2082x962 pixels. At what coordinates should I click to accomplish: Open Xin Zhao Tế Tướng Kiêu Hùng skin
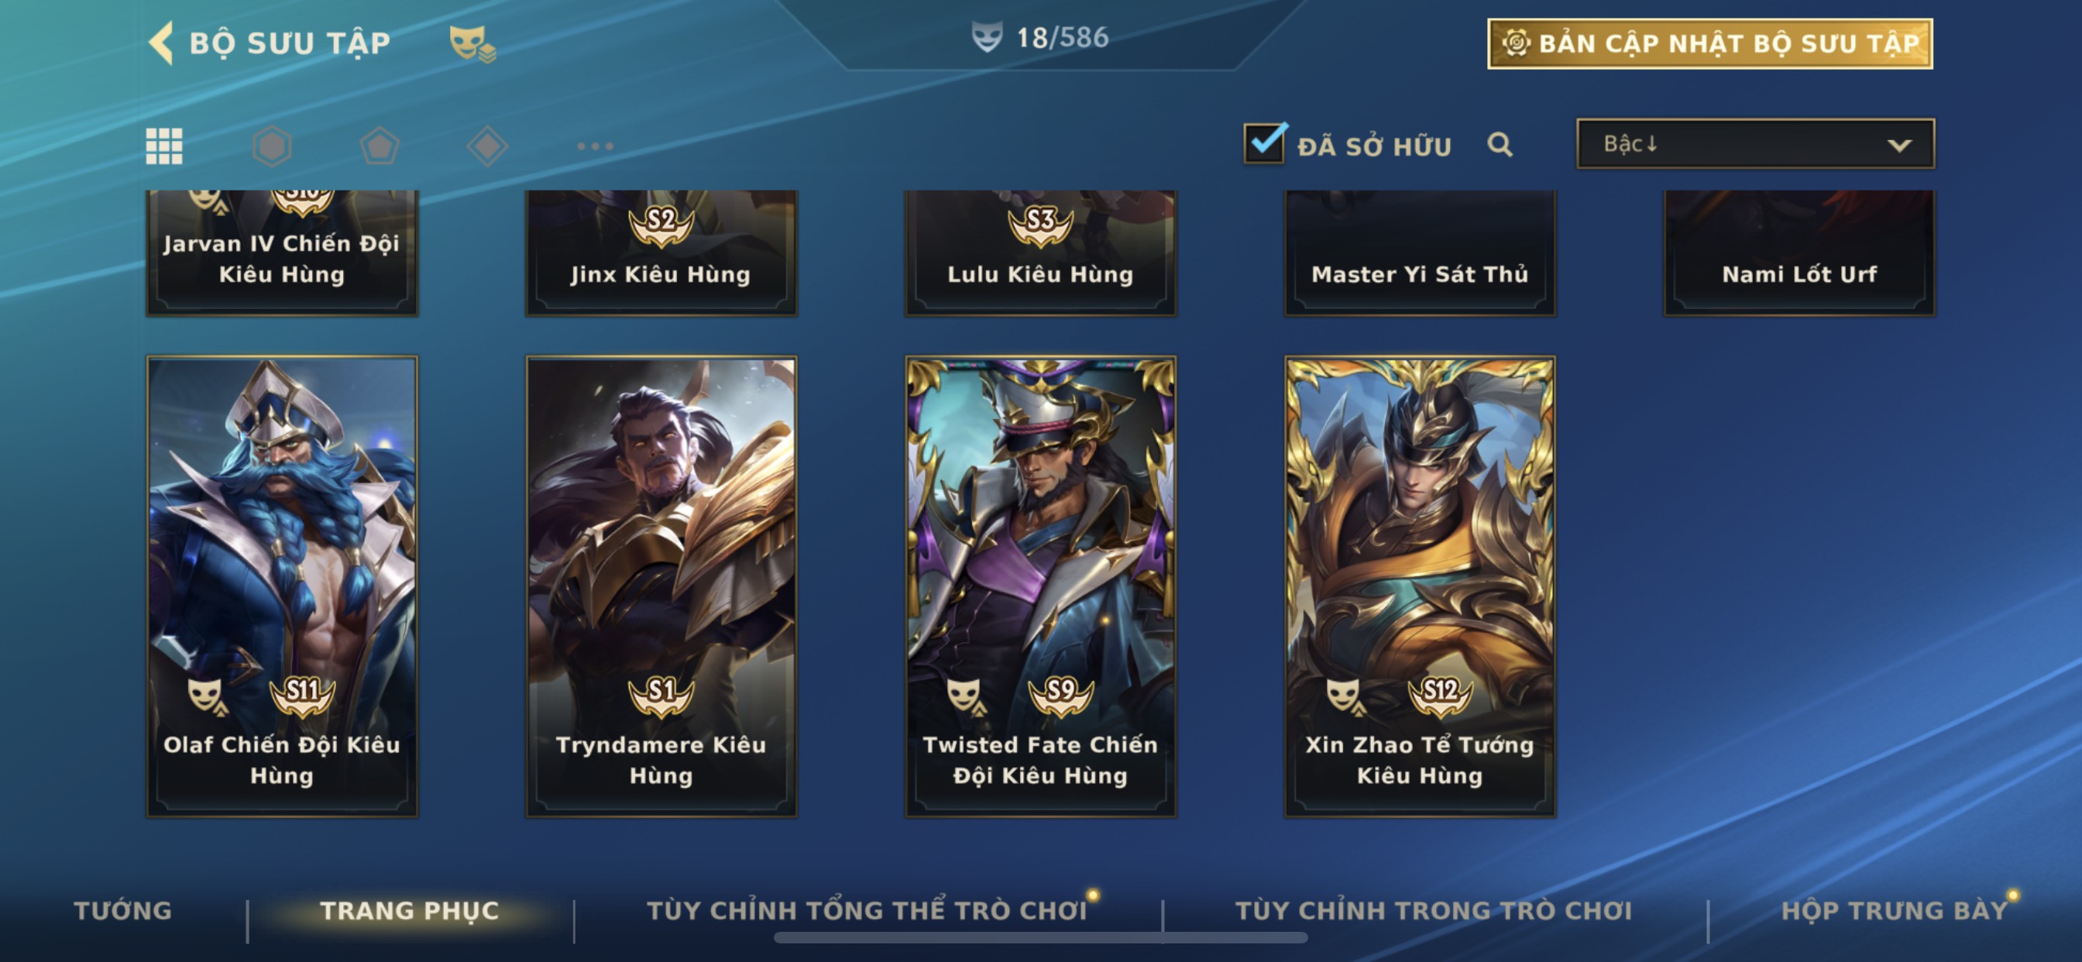[x=1420, y=587]
